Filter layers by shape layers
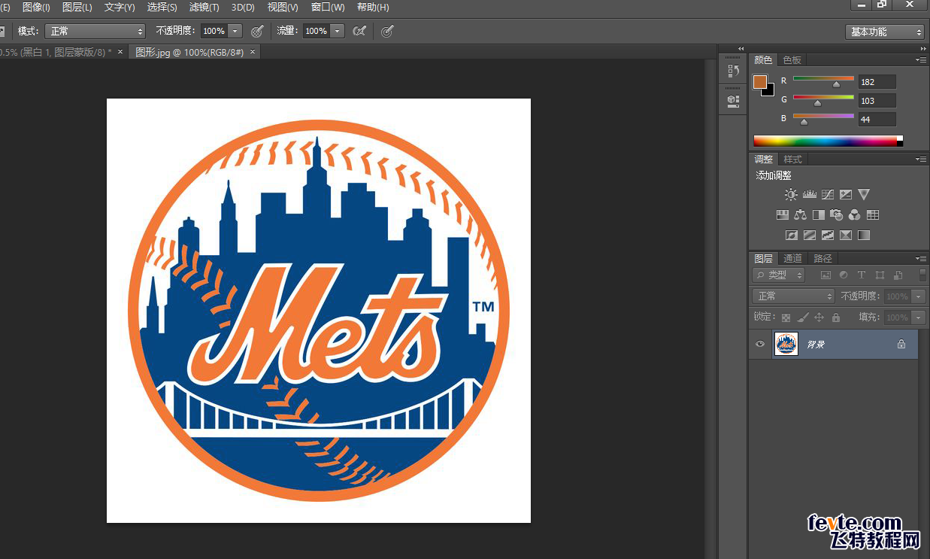The image size is (930, 559). [880, 275]
